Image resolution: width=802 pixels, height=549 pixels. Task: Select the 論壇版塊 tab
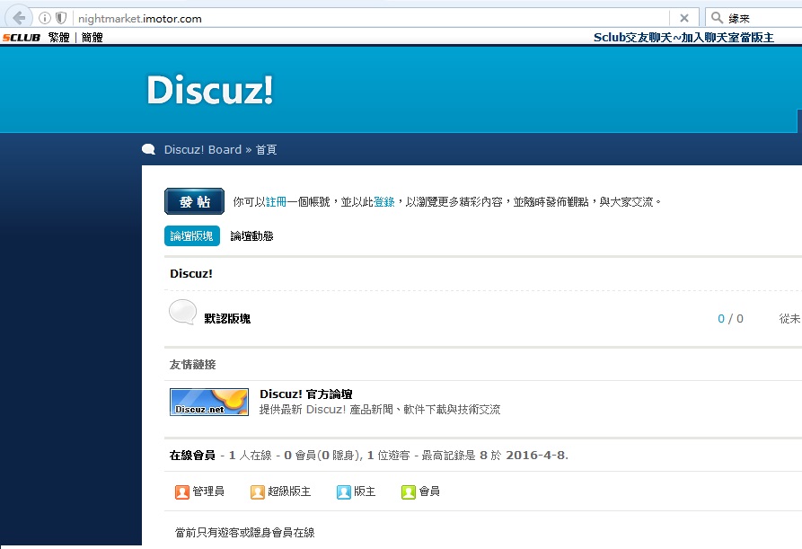click(x=192, y=236)
